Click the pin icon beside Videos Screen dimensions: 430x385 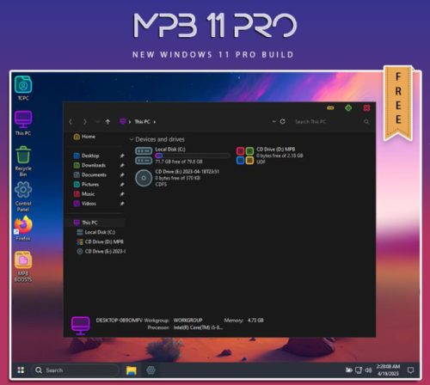[122, 204]
